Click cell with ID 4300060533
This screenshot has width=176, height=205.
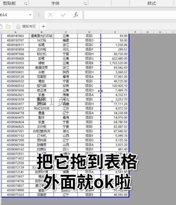pos(15,86)
